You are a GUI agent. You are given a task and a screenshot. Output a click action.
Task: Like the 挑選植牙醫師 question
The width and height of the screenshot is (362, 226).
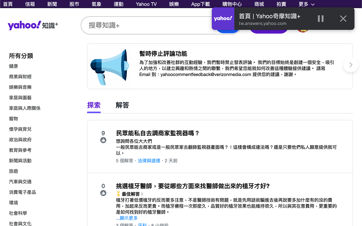pos(103,193)
